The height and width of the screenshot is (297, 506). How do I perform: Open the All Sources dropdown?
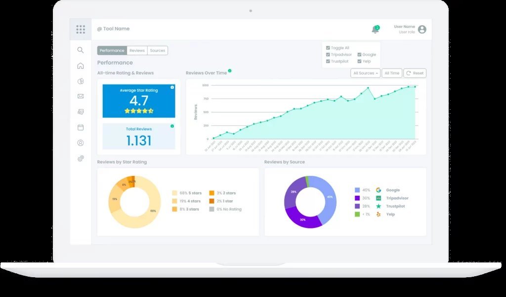click(365, 73)
